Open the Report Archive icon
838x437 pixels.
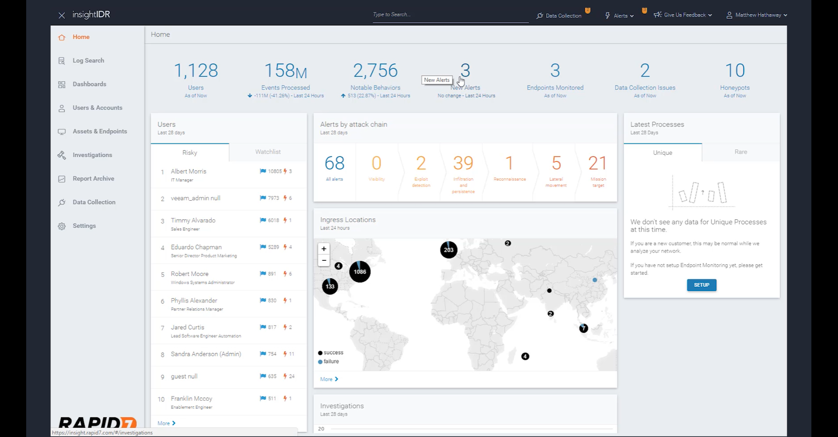62,179
